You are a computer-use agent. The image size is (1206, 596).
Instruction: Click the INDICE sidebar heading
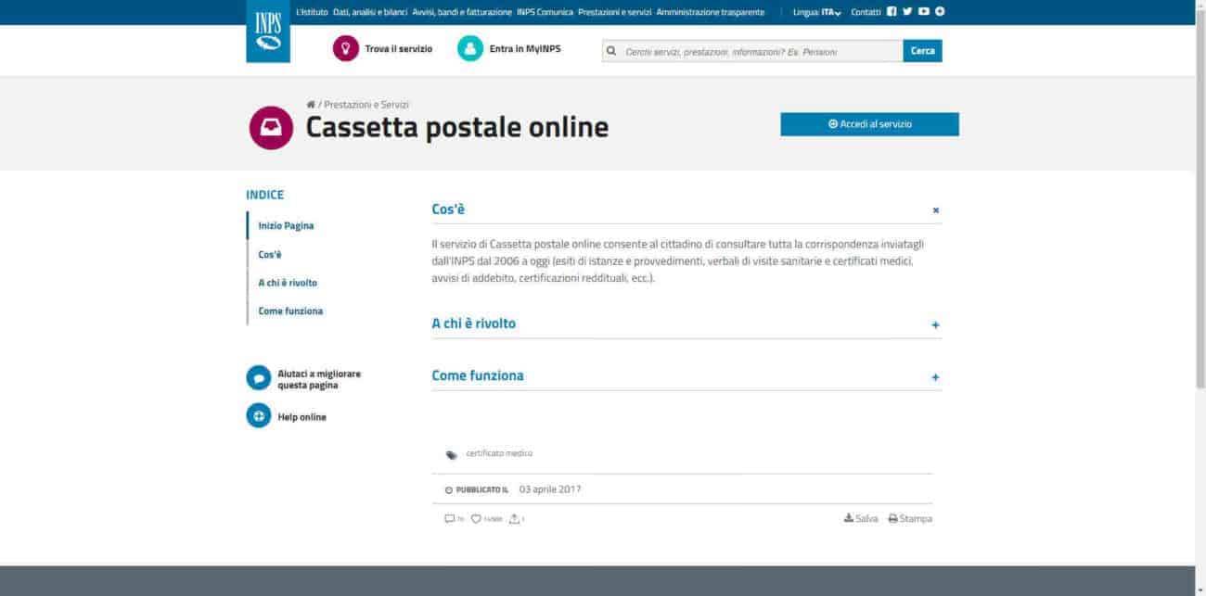264,195
